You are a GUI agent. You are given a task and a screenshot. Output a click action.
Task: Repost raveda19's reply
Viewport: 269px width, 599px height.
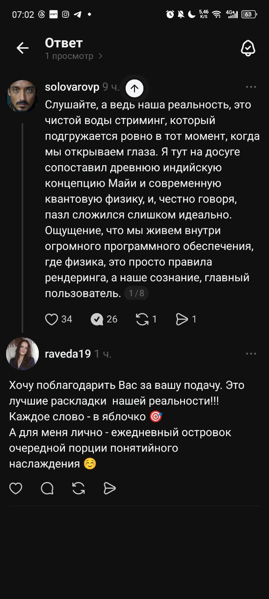point(78,489)
